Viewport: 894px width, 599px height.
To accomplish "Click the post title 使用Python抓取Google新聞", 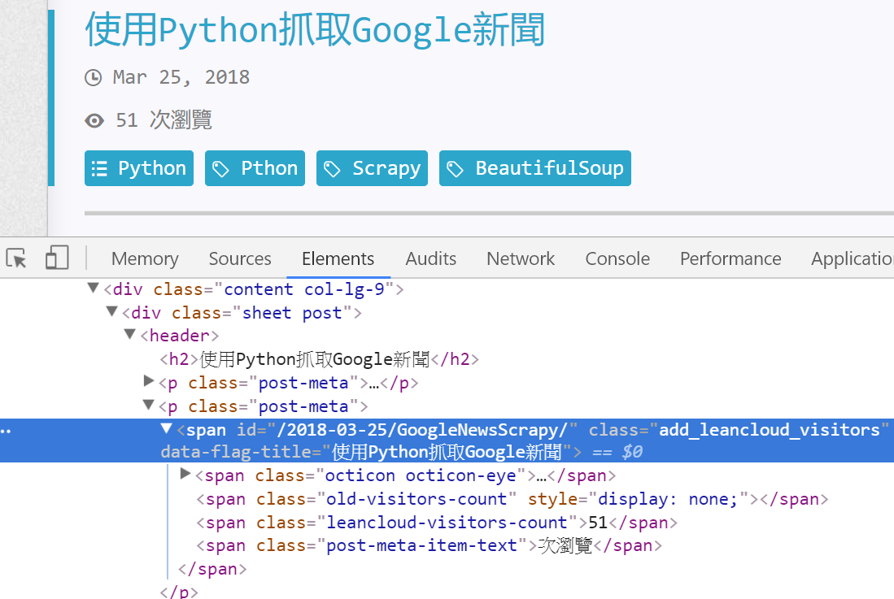I will (x=315, y=29).
